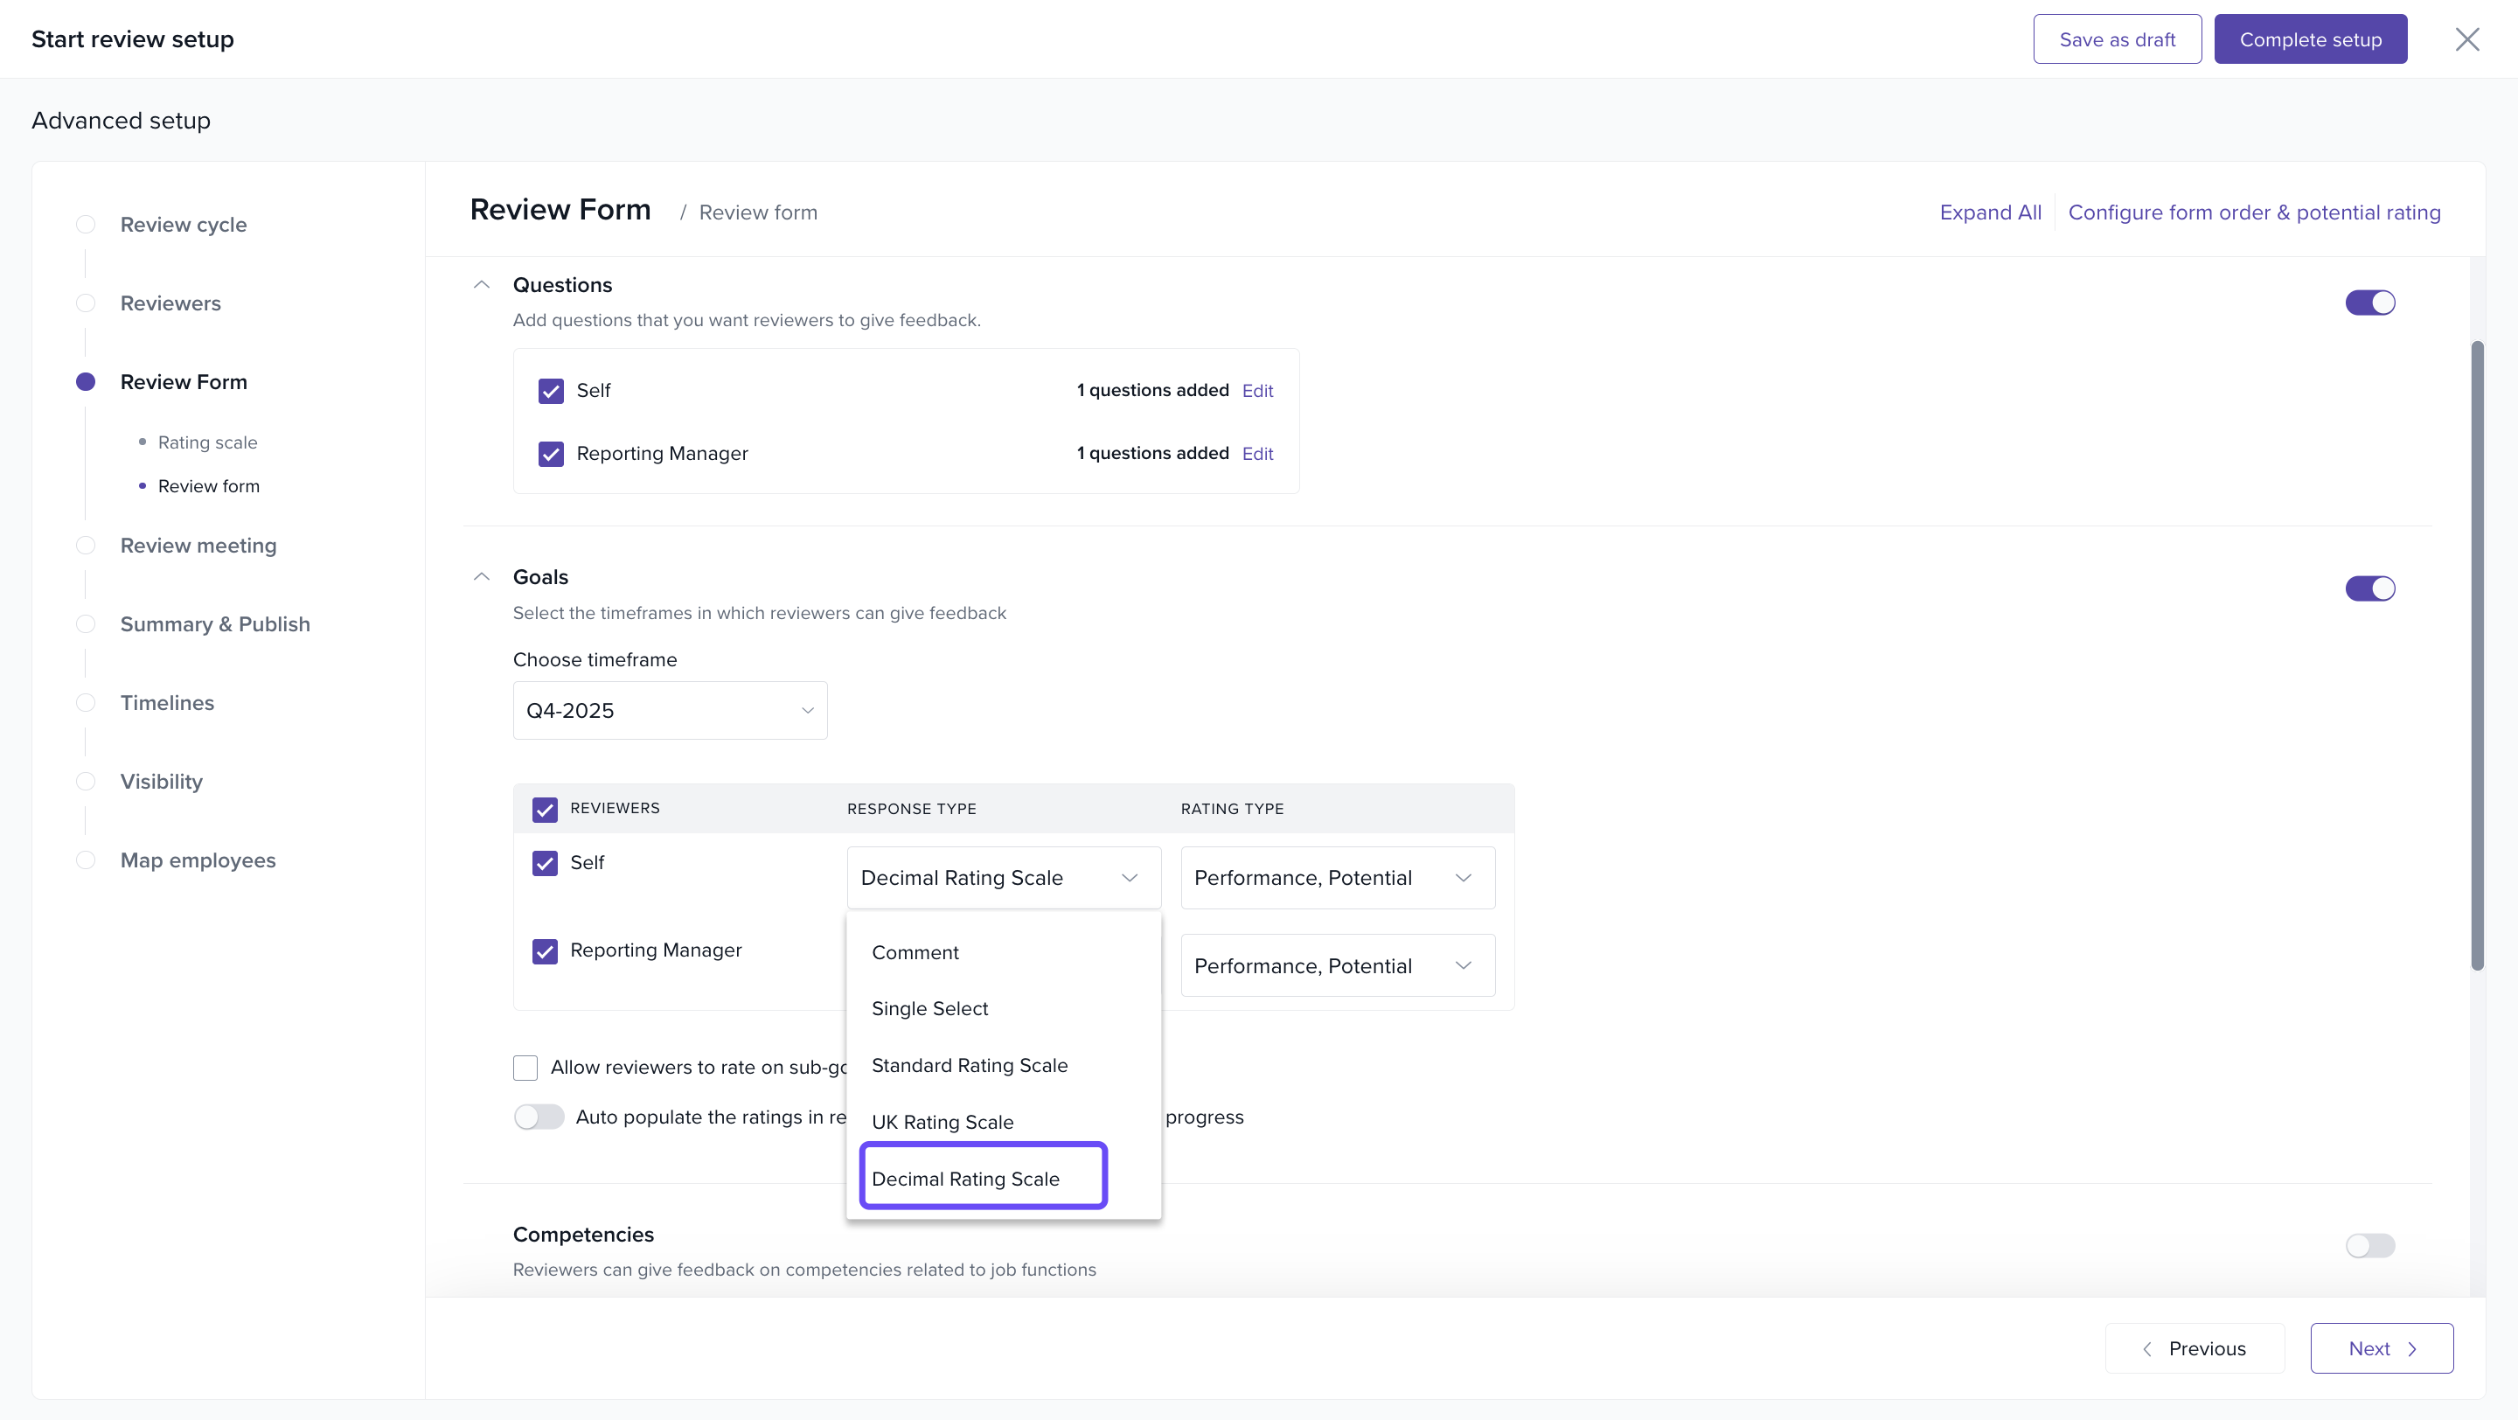Open Configure form order & potential rating
The width and height of the screenshot is (2518, 1420).
2254,212
